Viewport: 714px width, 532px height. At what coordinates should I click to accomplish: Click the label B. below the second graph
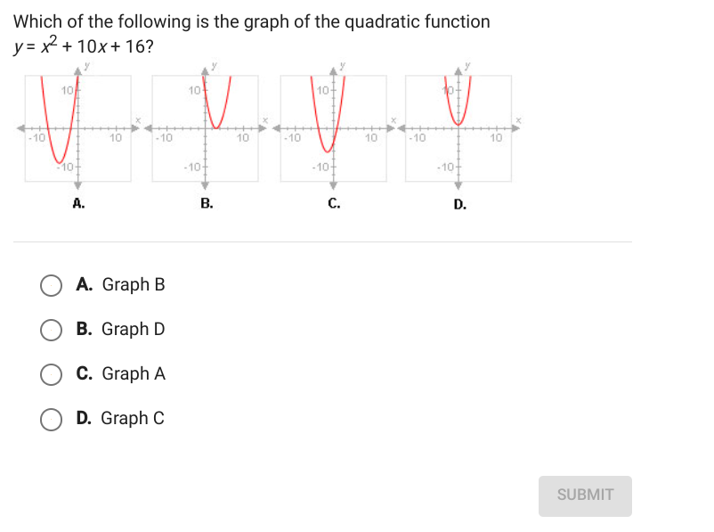207,204
